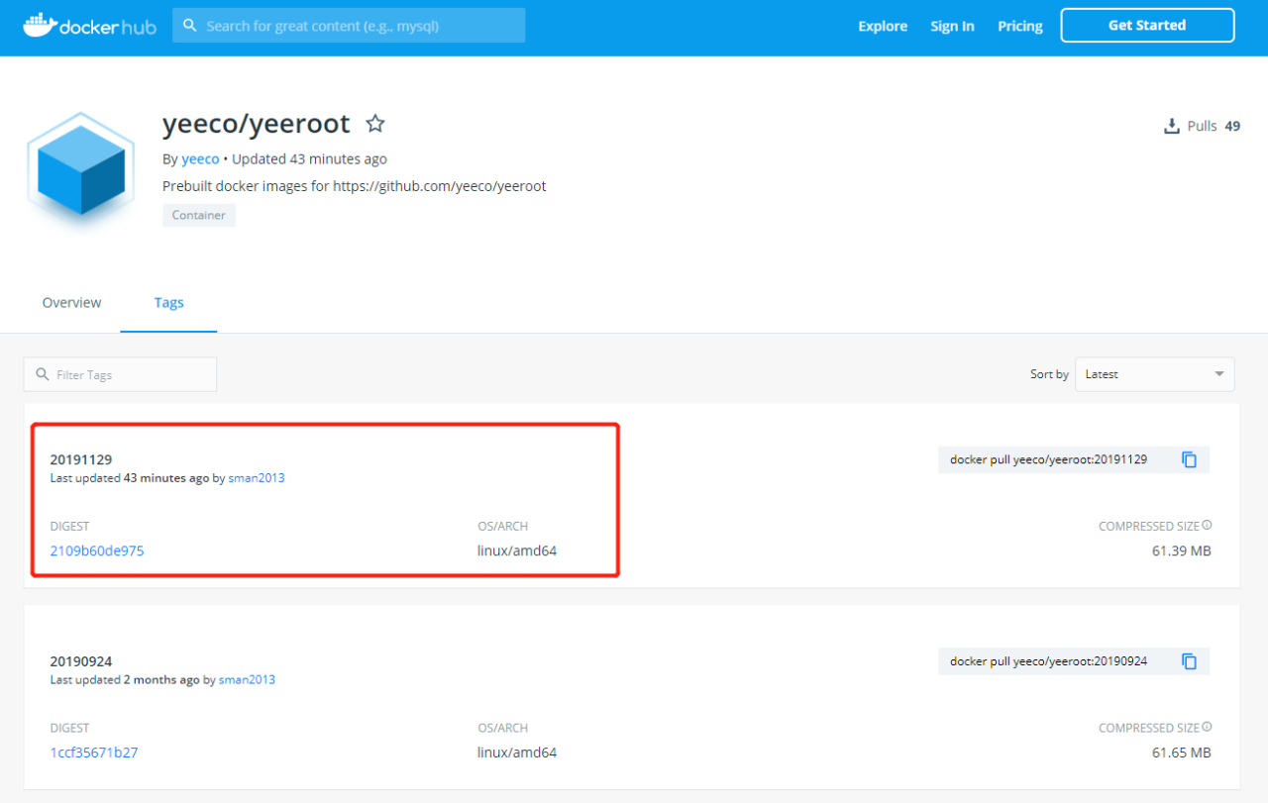1268x803 pixels.
Task: Click the Filter Tags magnifier icon
Action: (x=43, y=374)
